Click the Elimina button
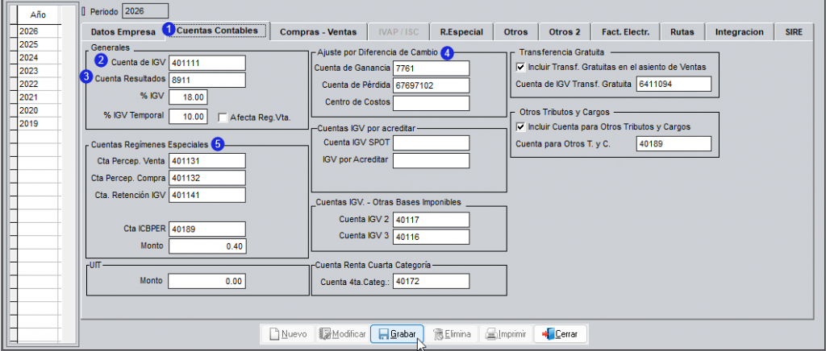The width and height of the screenshot is (826, 351). 452,333
